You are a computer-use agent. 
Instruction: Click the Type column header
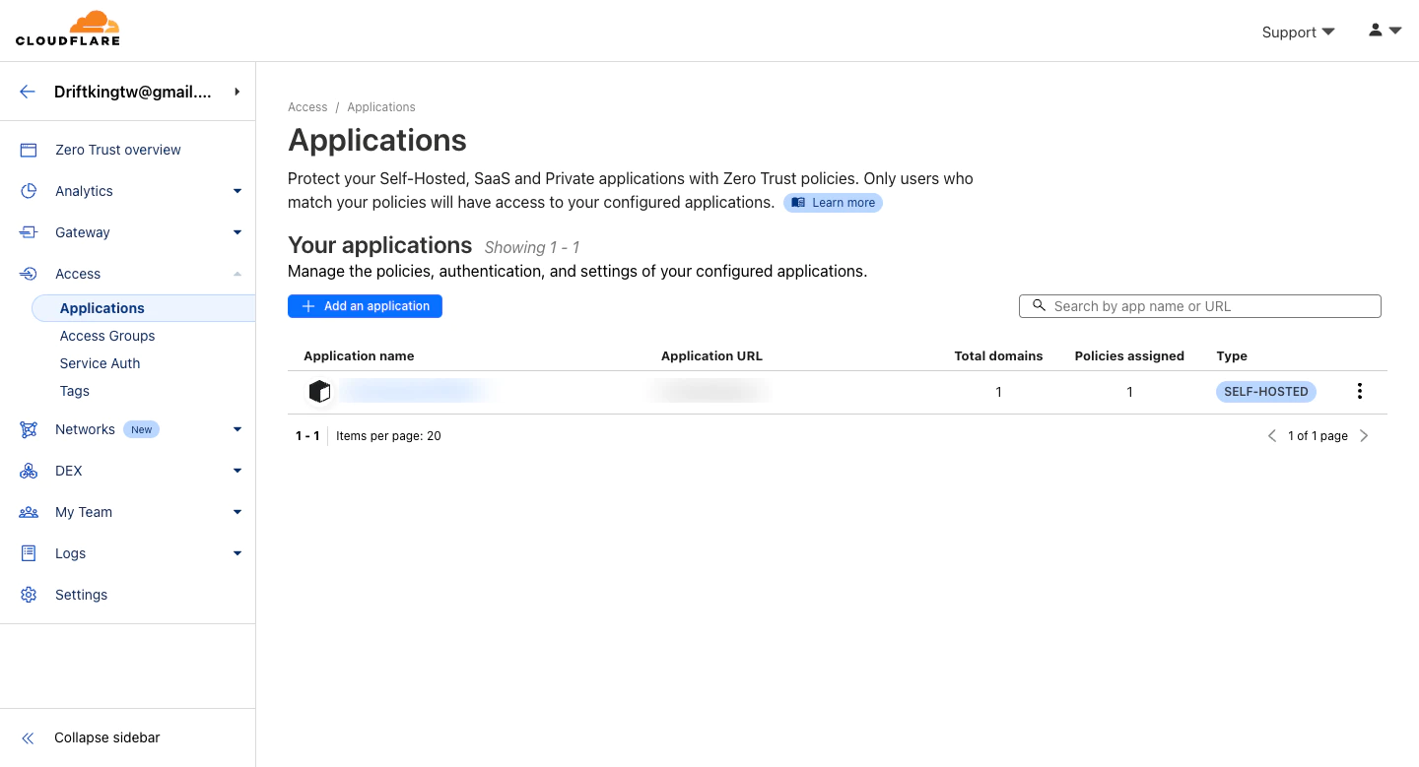[x=1232, y=355]
